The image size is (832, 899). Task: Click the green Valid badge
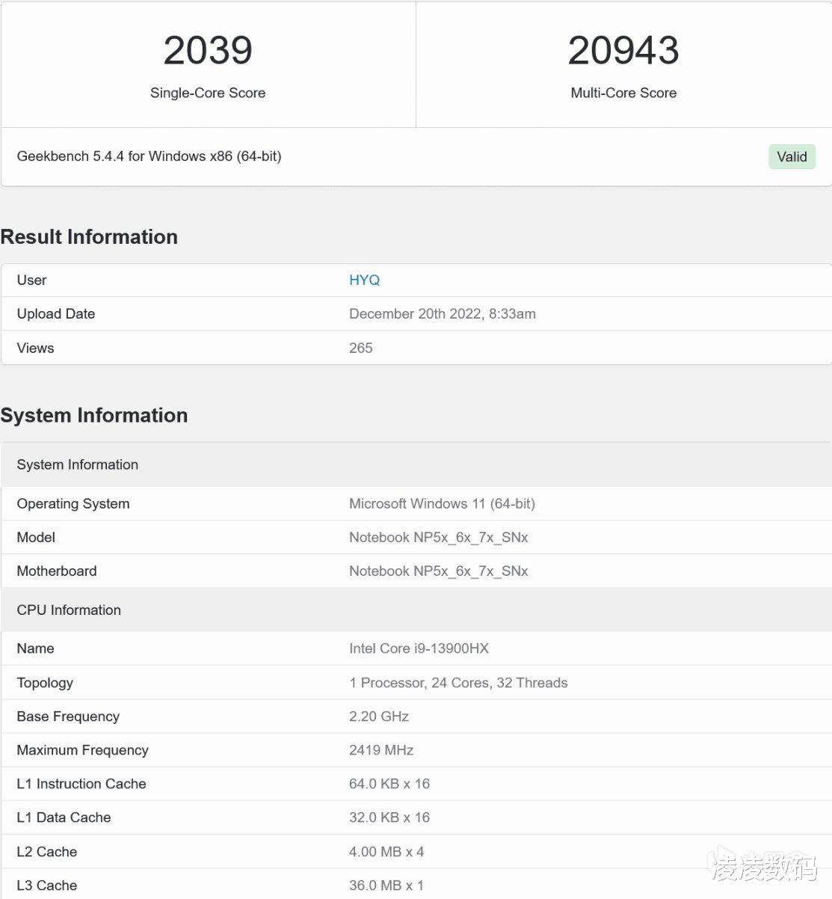click(792, 156)
